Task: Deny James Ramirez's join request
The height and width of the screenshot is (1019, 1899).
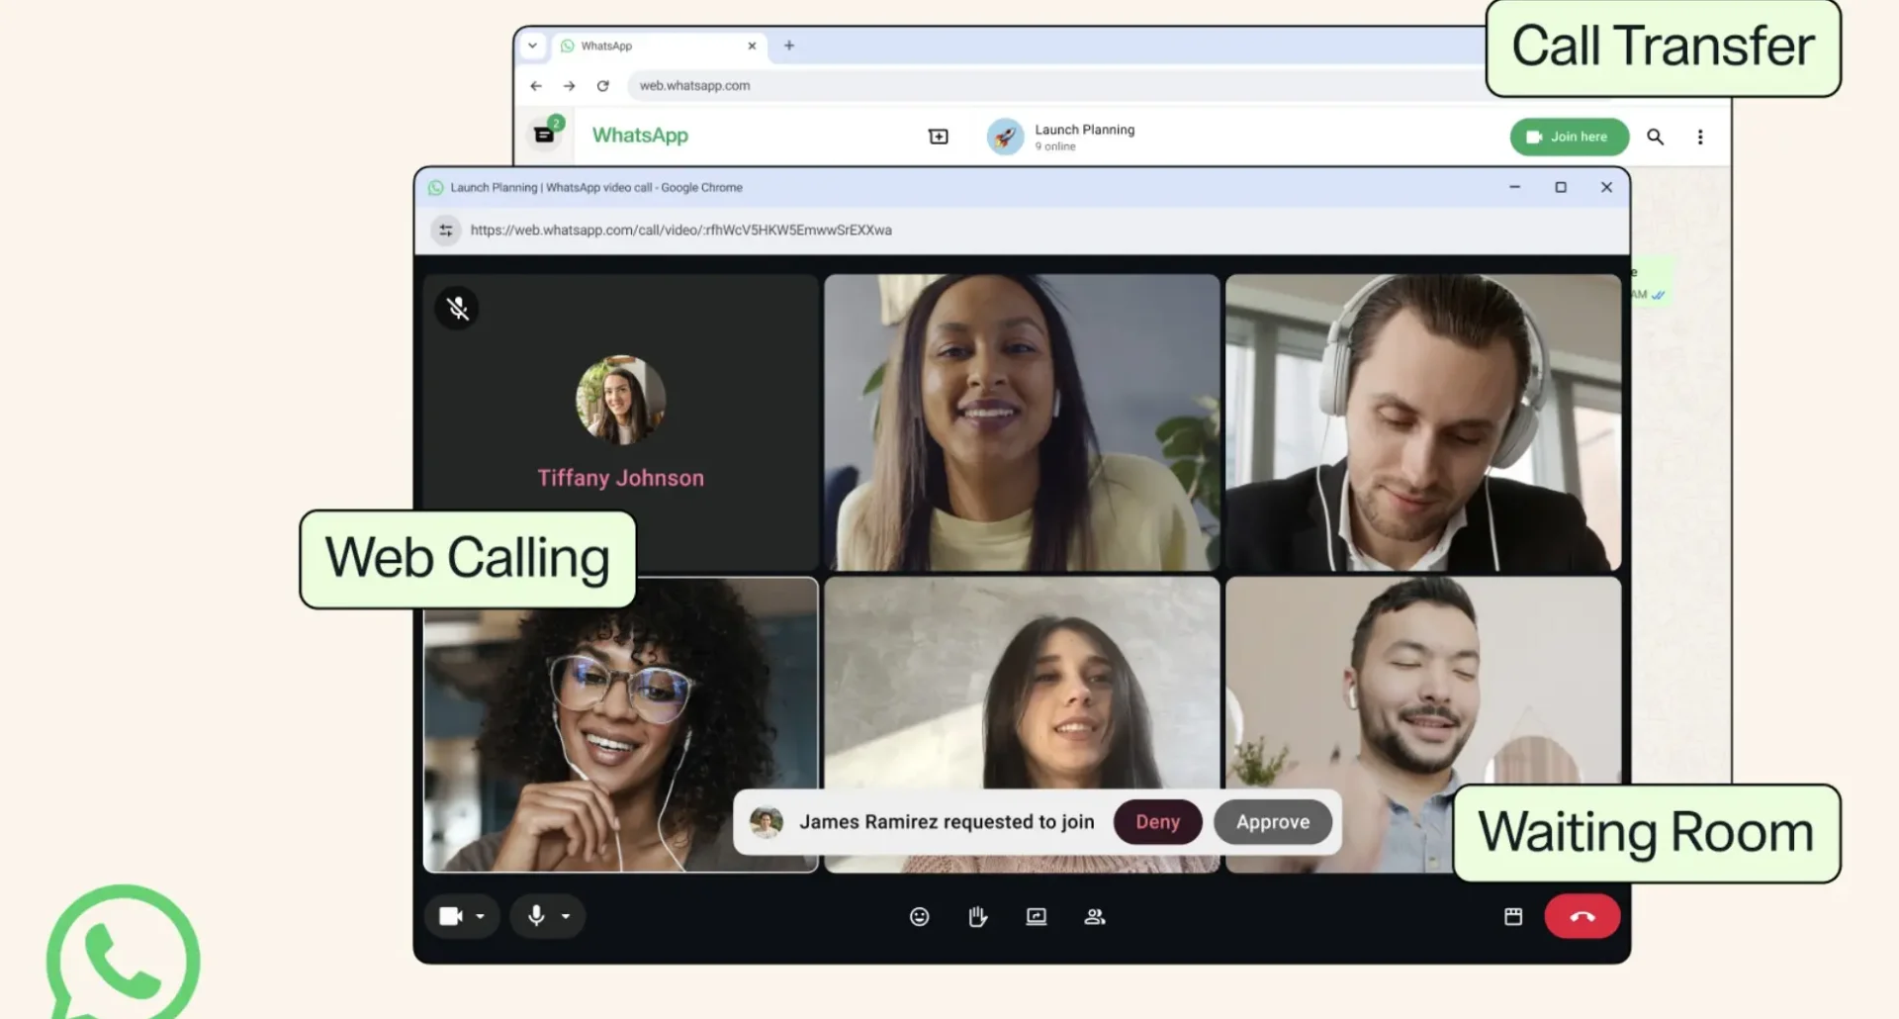Action: pyautogui.click(x=1157, y=822)
